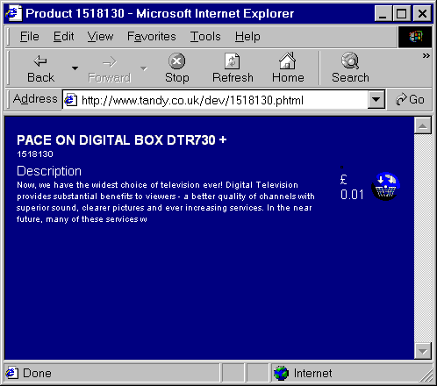This screenshot has height=386, width=437.
Task: Click the product title PACE ON DIGITAL BOX
Action: pyautogui.click(x=122, y=140)
